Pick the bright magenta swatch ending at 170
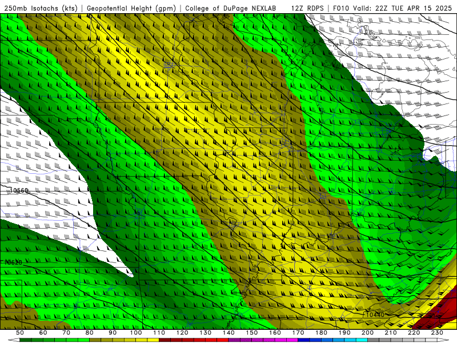 [x=292, y=340]
